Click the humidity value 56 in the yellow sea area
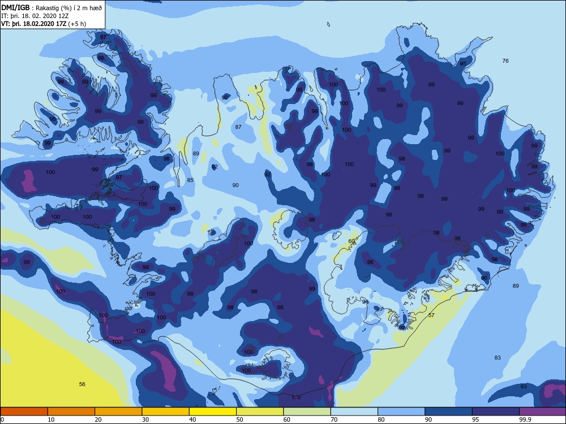Viewport: 566px width, 424px height. (82, 384)
